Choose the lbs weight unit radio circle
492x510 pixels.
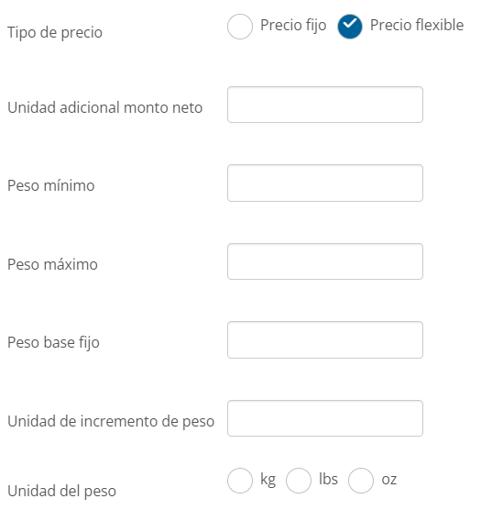point(299,481)
